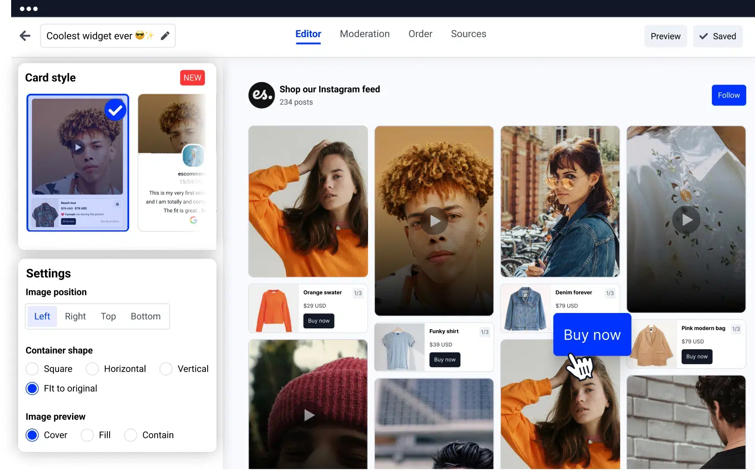Switch to the Moderation tab
The image size is (755, 470).
365,33
